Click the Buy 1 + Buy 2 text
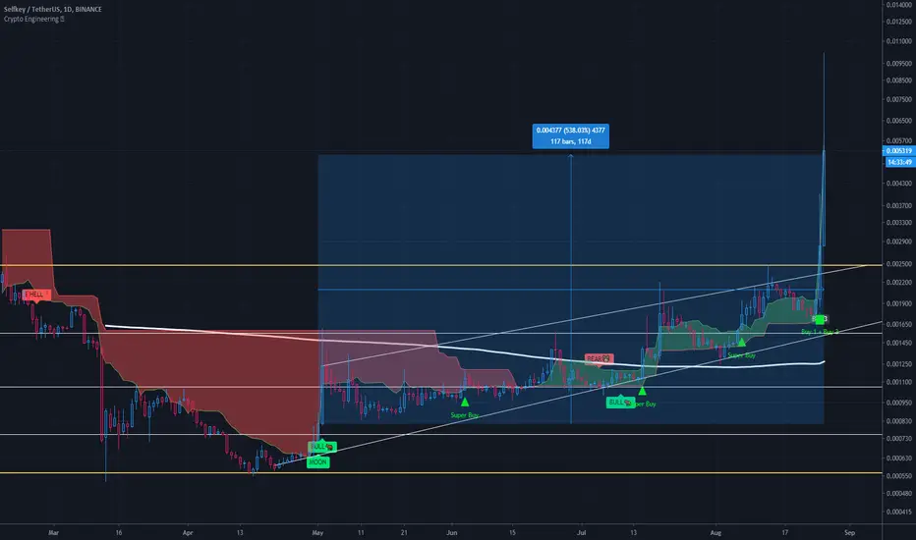916x540 pixels. 820,332
